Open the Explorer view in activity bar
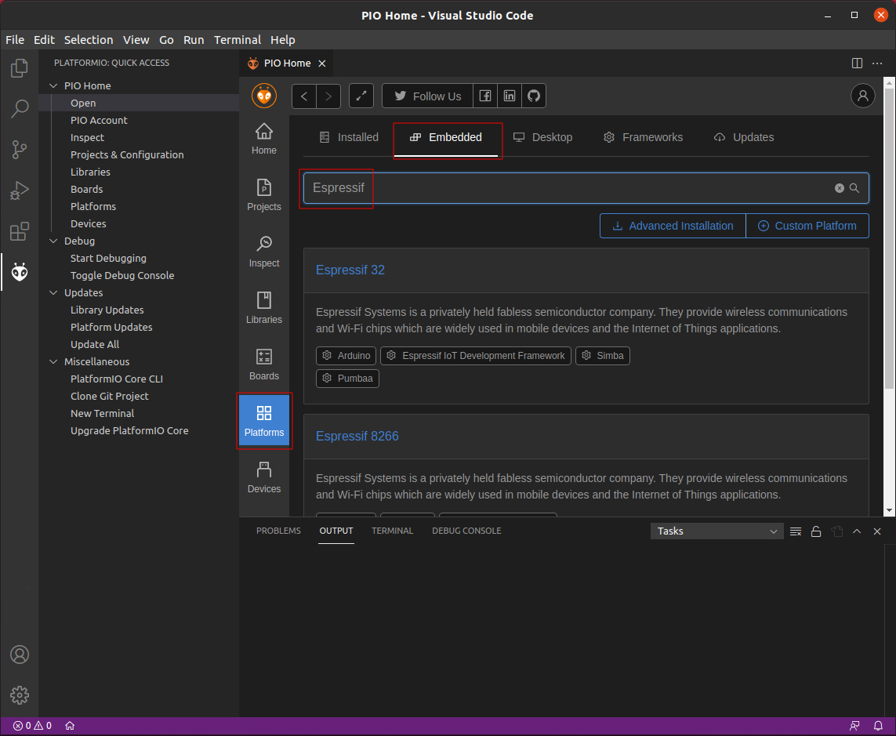This screenshot has height=736, width=896. 20,68
